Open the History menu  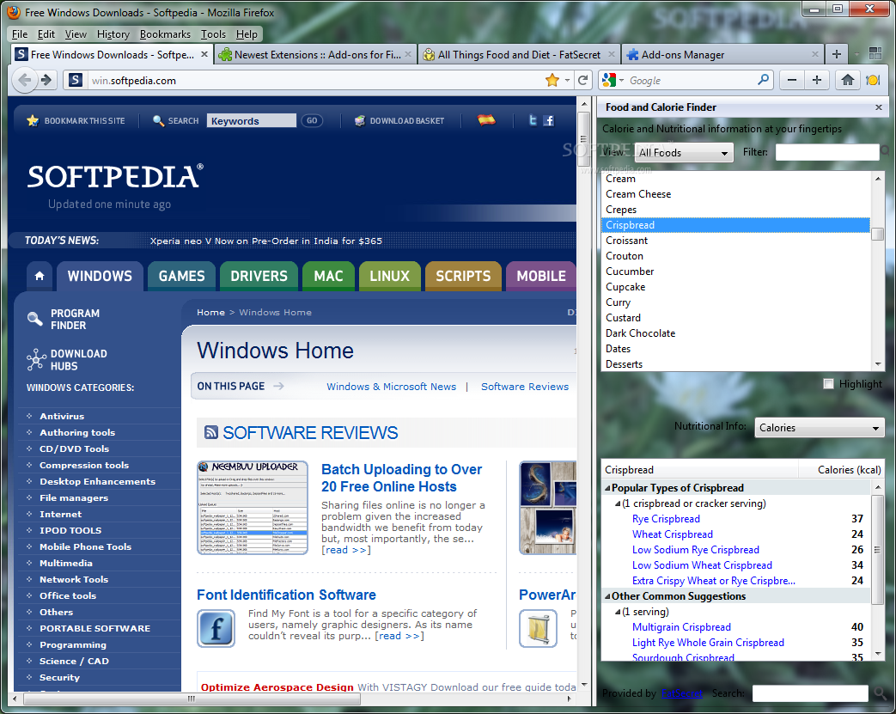(x=113, y=34)
